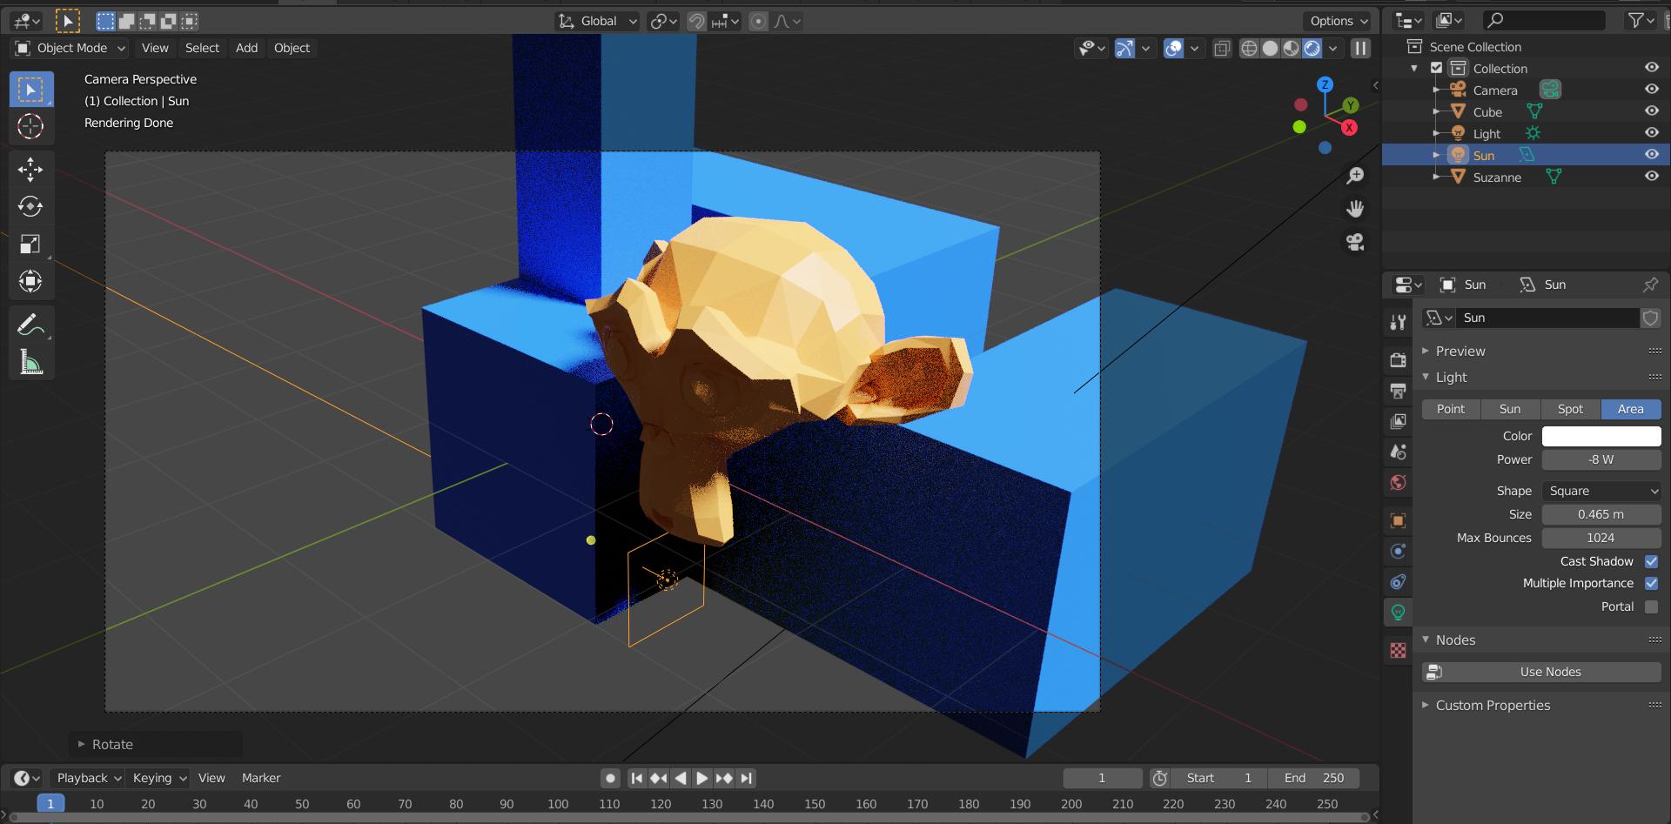Select Suzanne in the outliner
Viewport: 1671px width, 824px height.
(x=1497, y=177)
